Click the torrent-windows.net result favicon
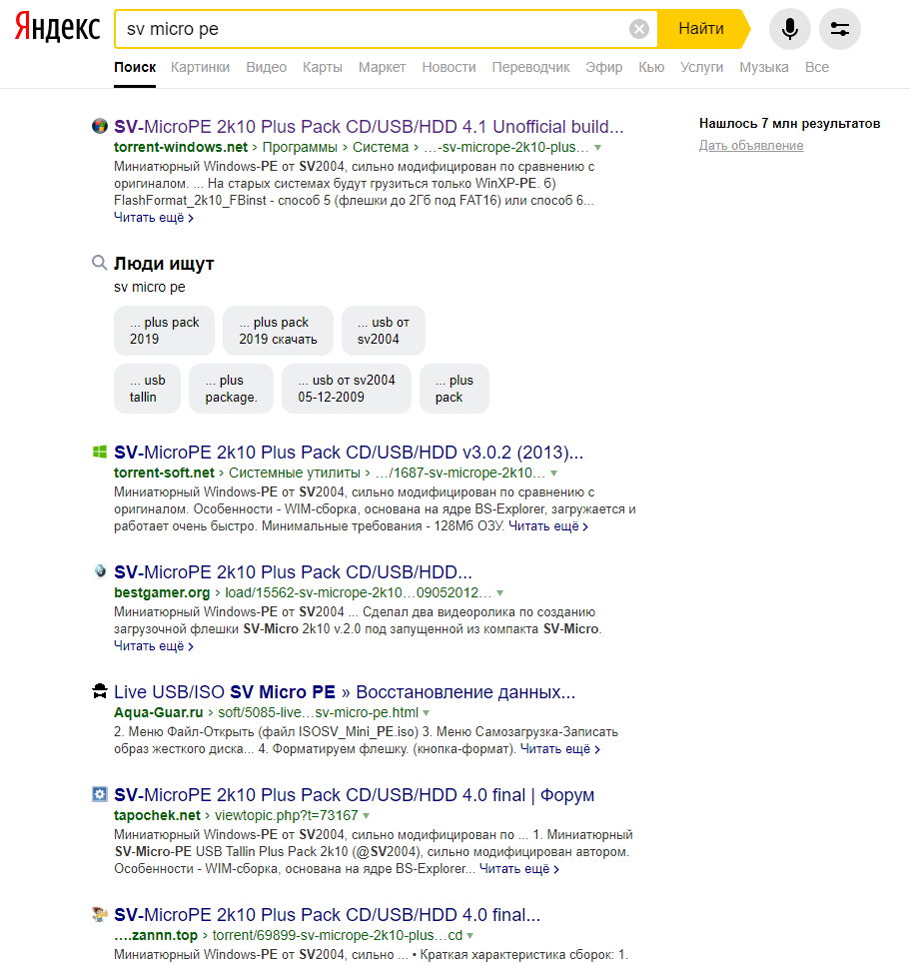This screenshot has width=910, height=966. (99, 126)
